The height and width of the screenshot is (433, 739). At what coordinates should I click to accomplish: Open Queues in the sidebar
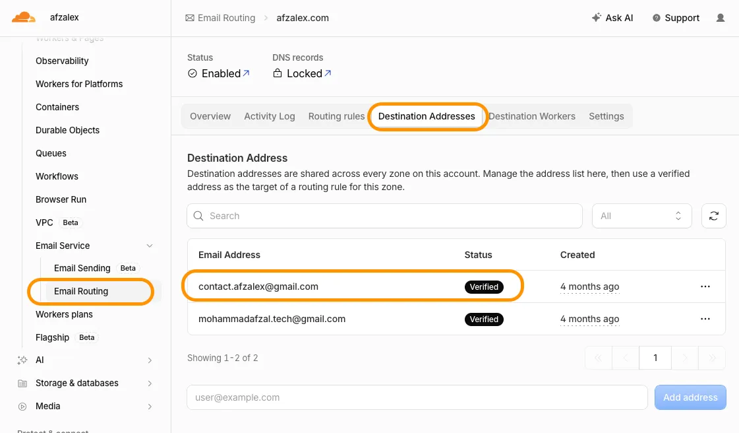point(51,153)
